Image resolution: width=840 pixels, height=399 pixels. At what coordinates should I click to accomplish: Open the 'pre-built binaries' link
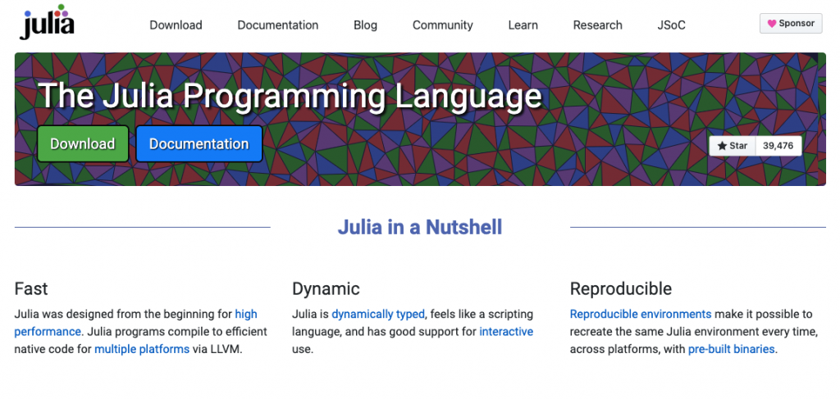coord(731,349)
